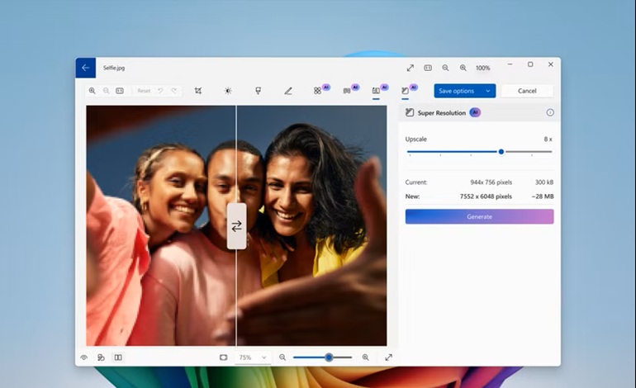
Task: Select the Markup pen tool
Action: click(288, 91)
